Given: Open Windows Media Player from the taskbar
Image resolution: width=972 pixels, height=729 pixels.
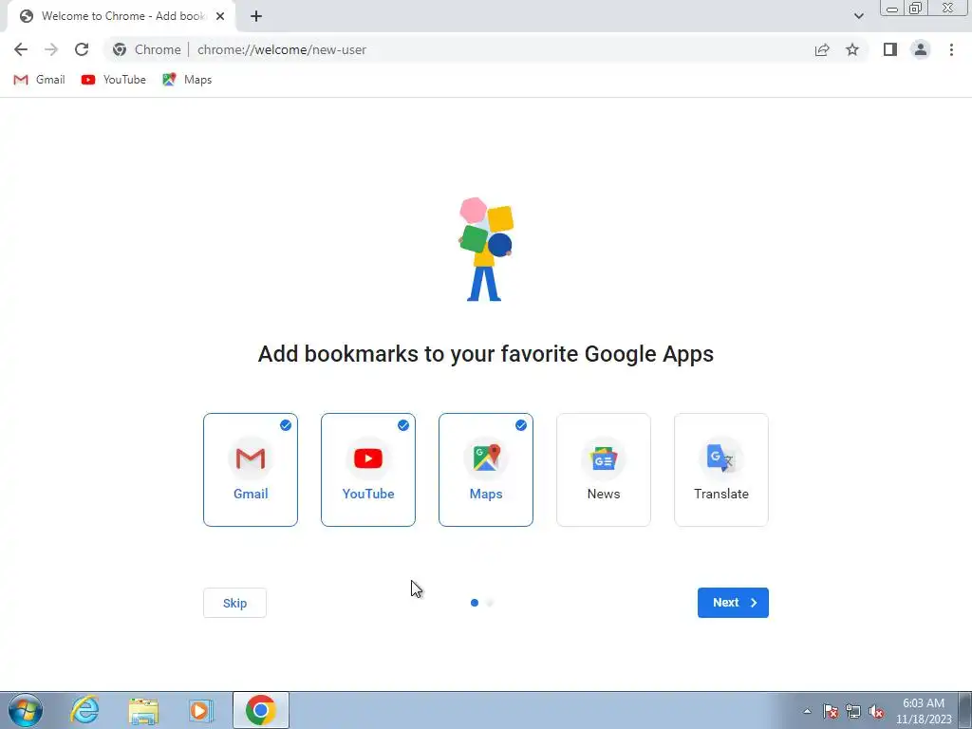Looking at the screenshot, I should click(200, 710).
